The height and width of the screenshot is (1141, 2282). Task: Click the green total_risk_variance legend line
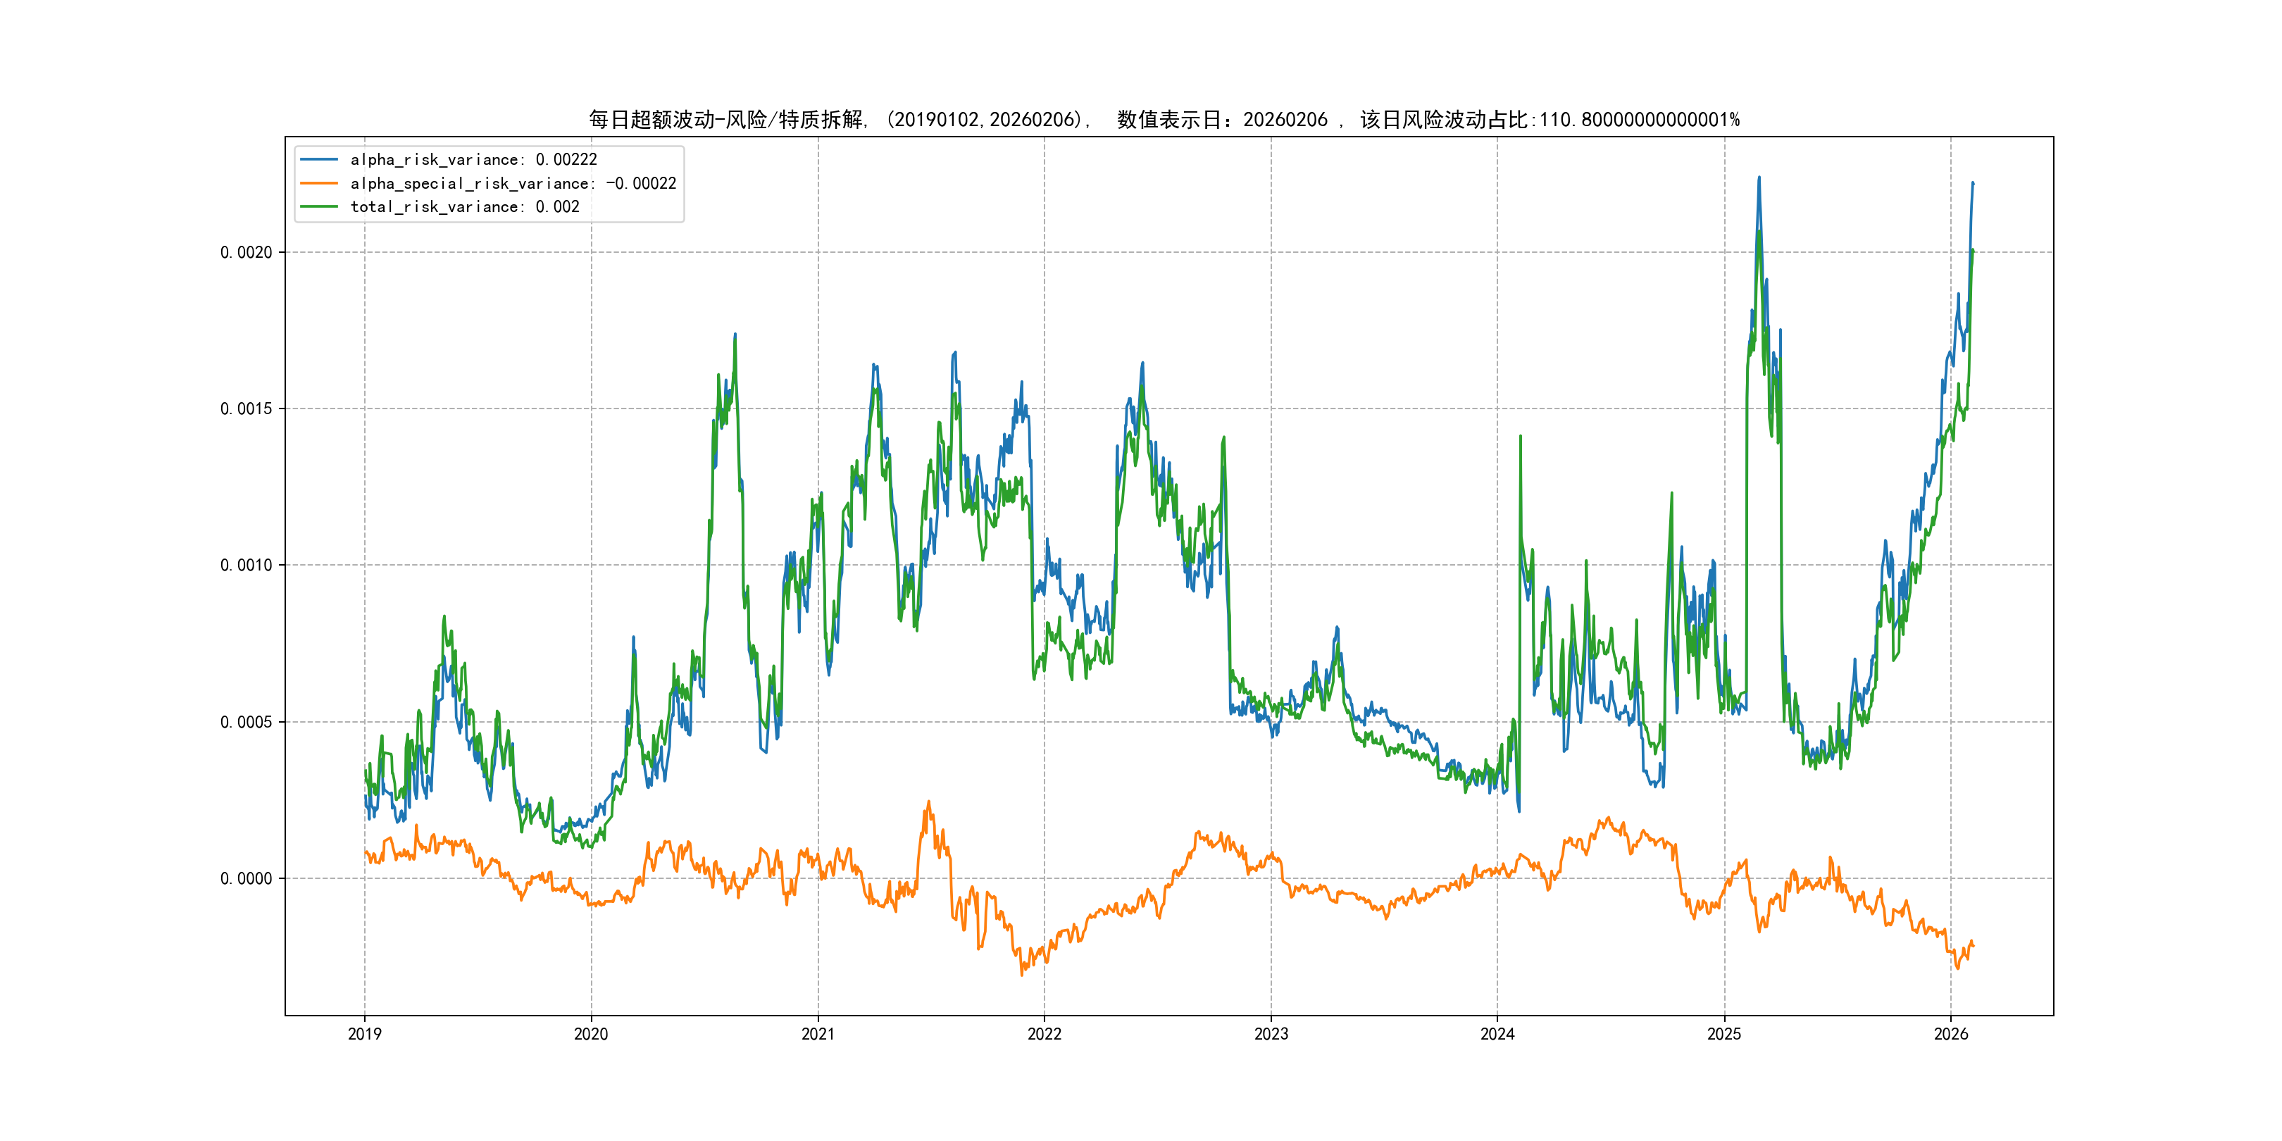click(319, 206)
